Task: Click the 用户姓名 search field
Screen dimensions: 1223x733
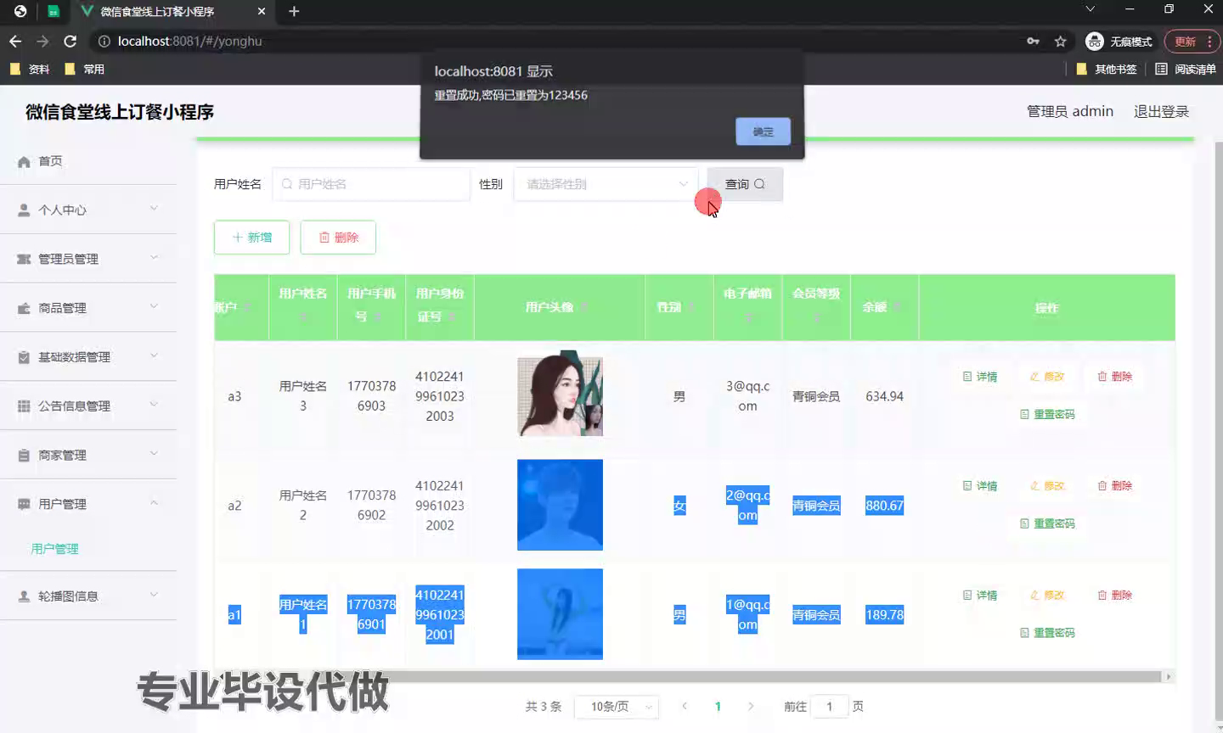Action: (x=371, y=184)
